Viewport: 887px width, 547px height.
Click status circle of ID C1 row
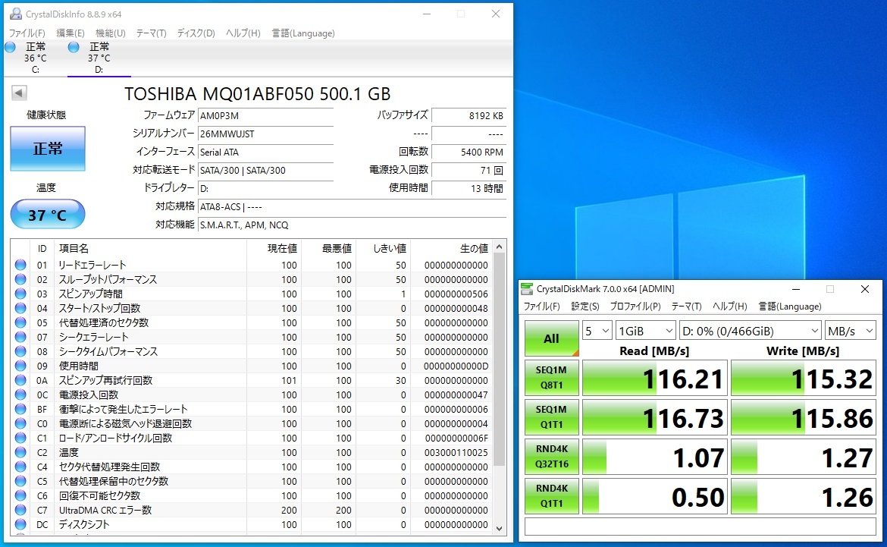pos(20,439)
